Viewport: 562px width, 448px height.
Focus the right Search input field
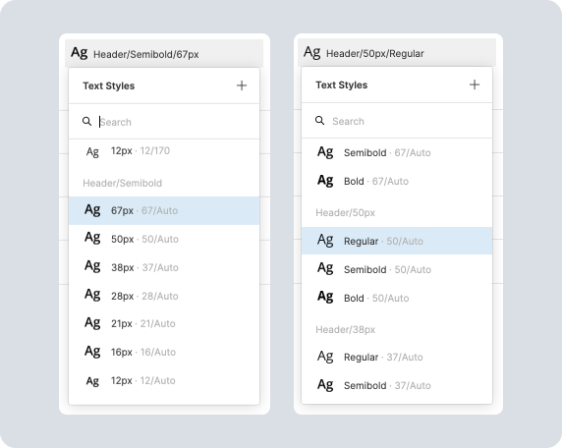pyautogui.click(x=397, y=121)
